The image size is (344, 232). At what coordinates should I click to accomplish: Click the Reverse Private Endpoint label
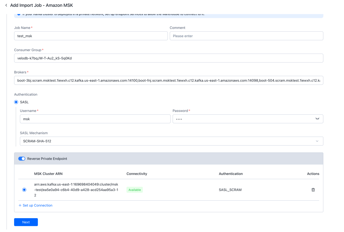tap(47, 159)
